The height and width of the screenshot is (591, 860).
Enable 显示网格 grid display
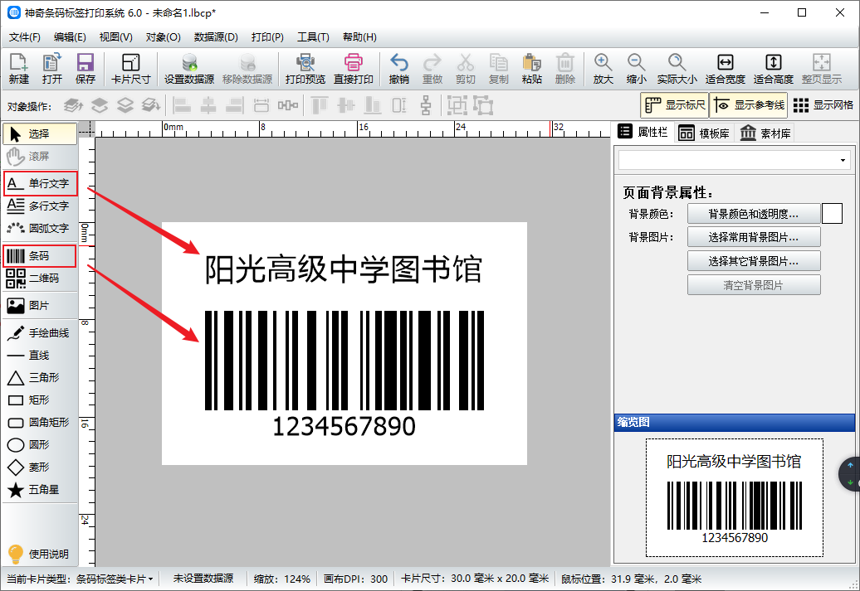(x=823, y=105)
